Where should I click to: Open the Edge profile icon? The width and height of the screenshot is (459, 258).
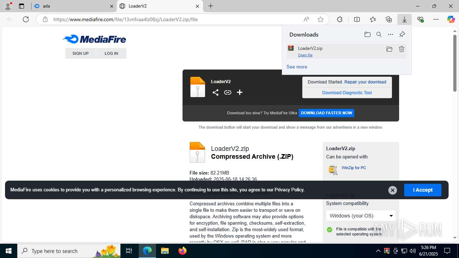pos(8,6)
